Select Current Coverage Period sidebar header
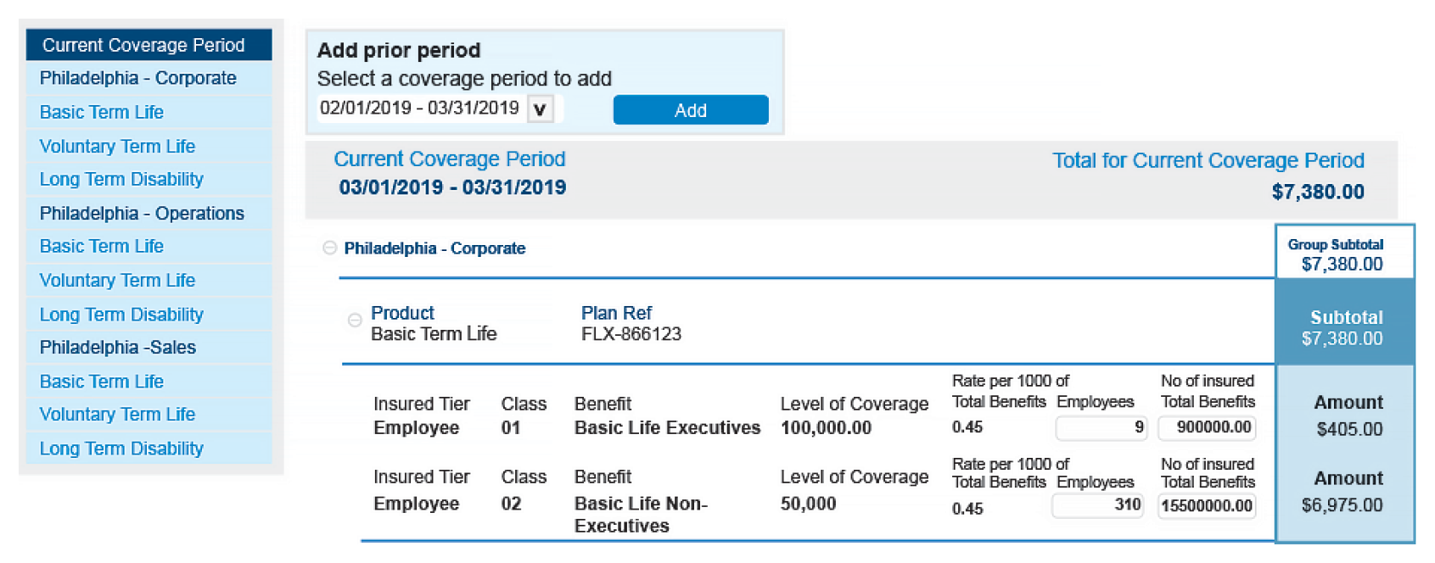The width and height of the screenshot is (1435, 563). pos(149,45)
